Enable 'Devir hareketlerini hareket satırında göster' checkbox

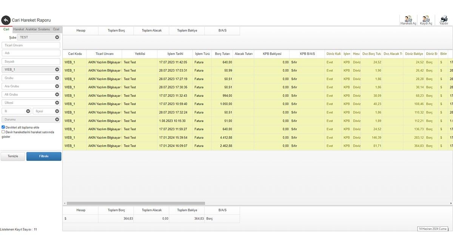point(3,132)
